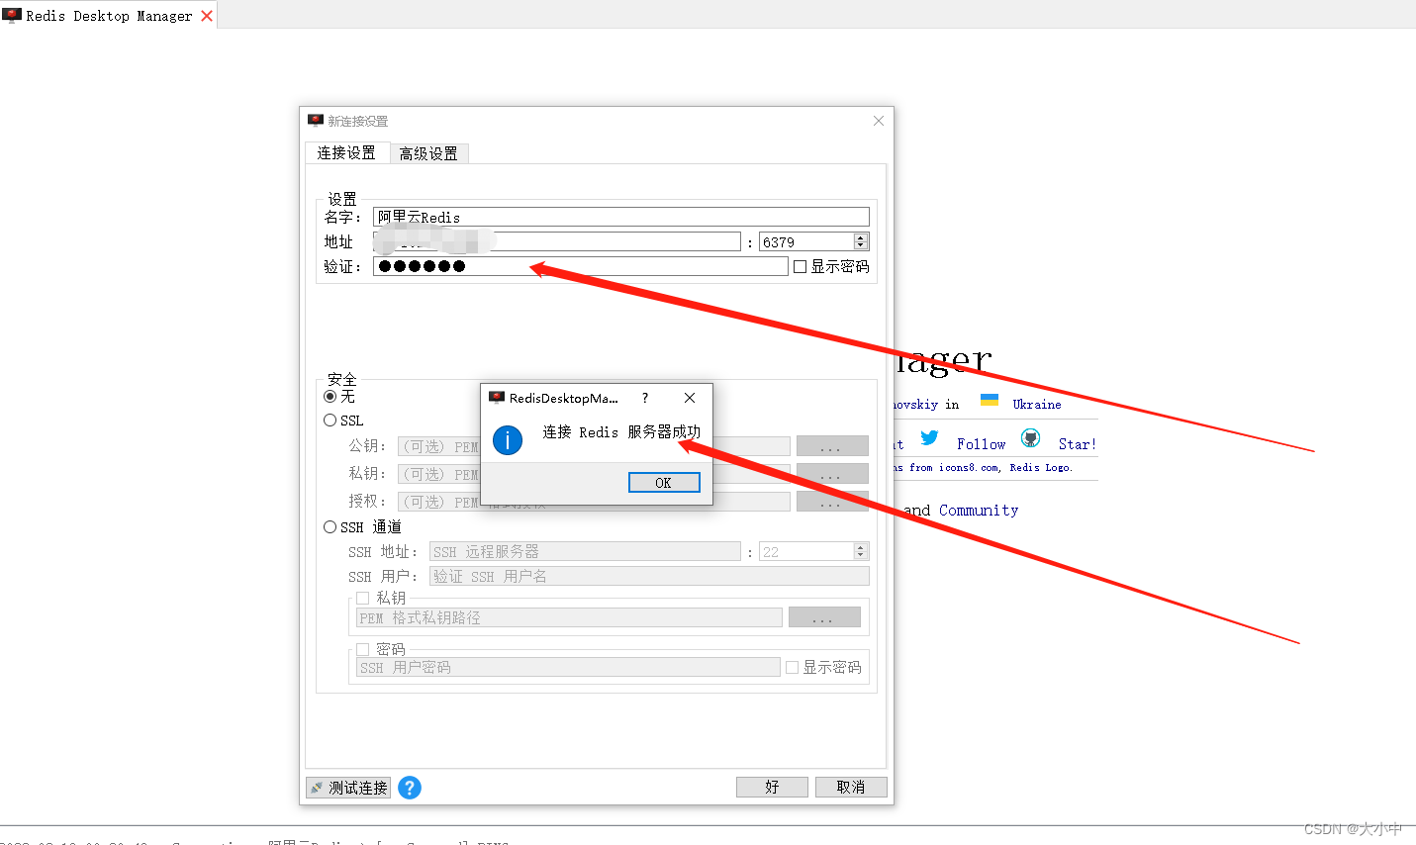Click the question mark in dialog title bar

click(x=644, y=398)
